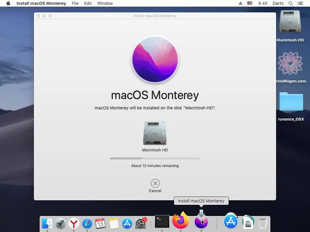Click the eject icon in menu bar

click(x=240, y=3)
